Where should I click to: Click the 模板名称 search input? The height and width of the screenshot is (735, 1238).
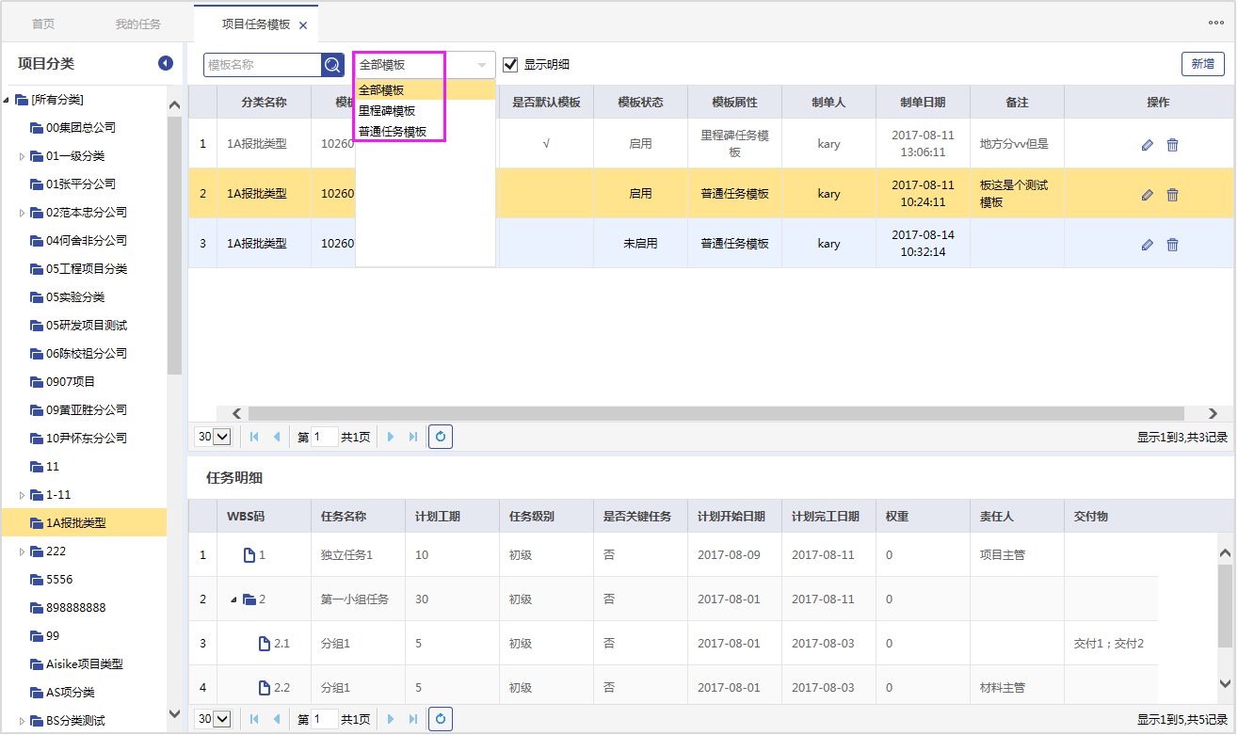[263, 65]
